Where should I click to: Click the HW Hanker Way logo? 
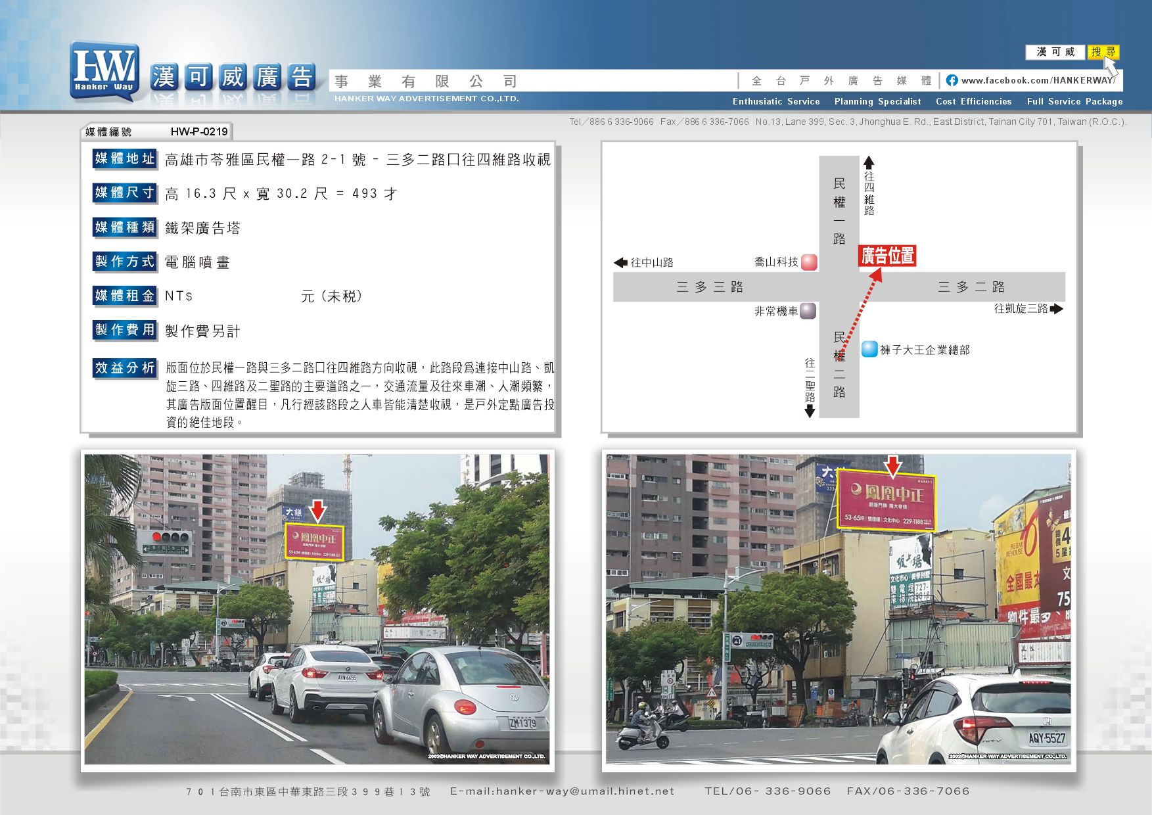pyautogui.click(x=105, y=72)
